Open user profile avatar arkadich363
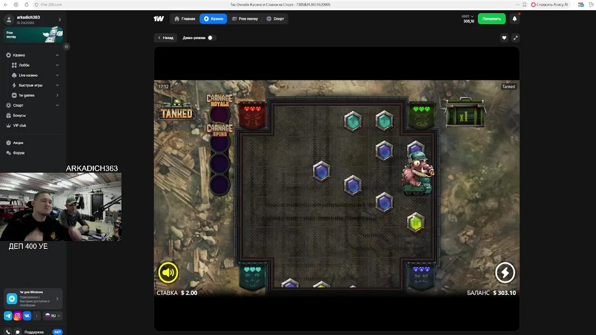Image resolution: width=596 pixels, height=335 pixels. 9,20
